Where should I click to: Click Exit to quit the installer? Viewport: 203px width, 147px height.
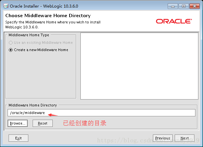pyautogui.click(x=18, y=138)
